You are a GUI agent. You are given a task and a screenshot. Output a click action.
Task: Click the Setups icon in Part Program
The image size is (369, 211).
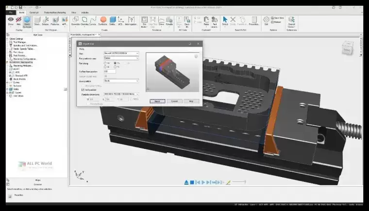coord(46,19)
